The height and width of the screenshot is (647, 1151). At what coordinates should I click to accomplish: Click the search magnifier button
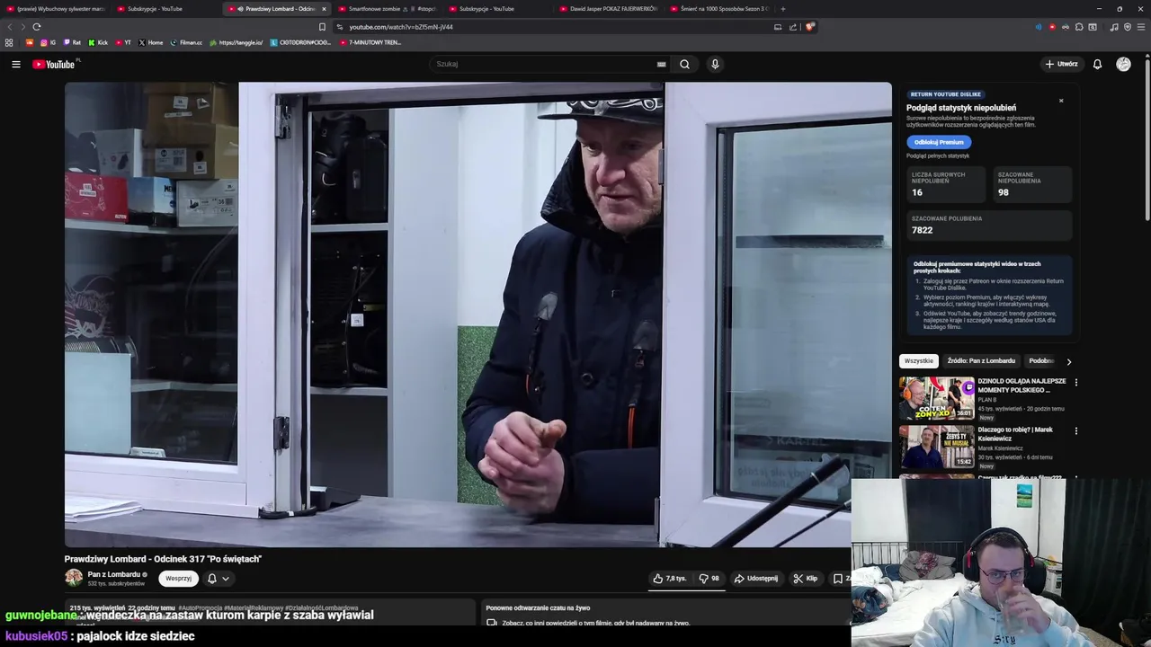(x=684, y=64)
